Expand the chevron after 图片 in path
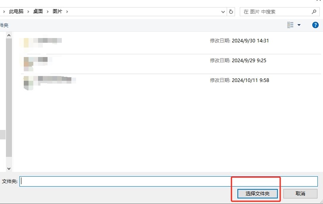The image size is (323, 204). pyautogui.click(x=67, y=11)
